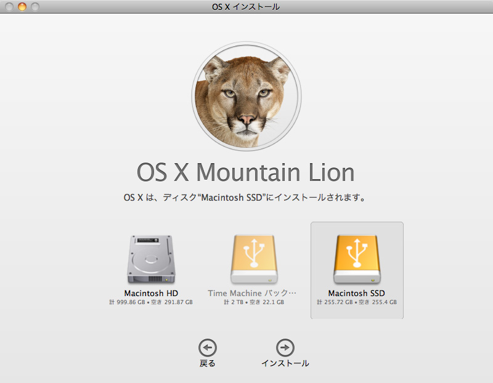
Task: Select the Macintosh SSD USB drive icon
Action: 357,259
